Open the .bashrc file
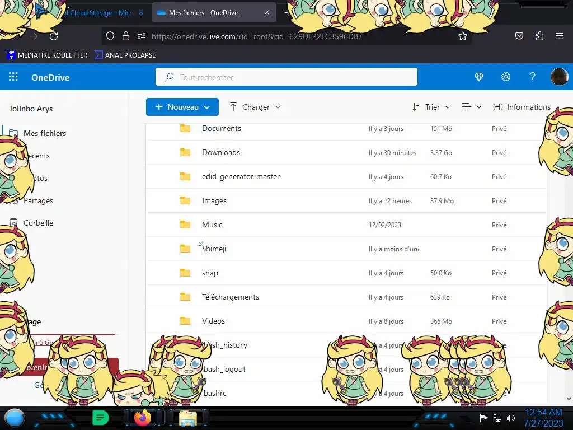 (214, 394)
